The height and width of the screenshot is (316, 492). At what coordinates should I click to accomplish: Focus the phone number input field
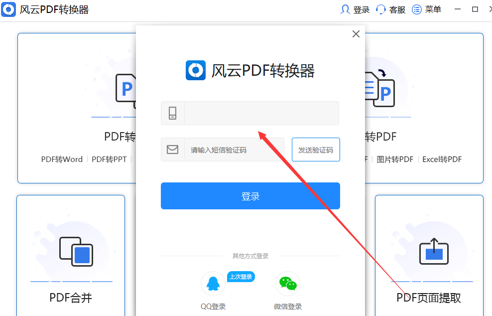pyautogui.click(x=261, y=113)
